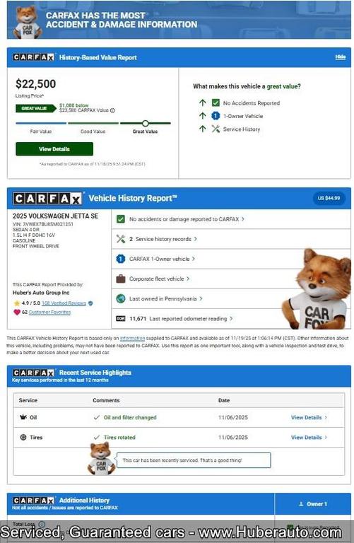The height and width of the screenshot is (543, 354).
Task: Click the Oil service icon
Action: click(x=23, y=417)
